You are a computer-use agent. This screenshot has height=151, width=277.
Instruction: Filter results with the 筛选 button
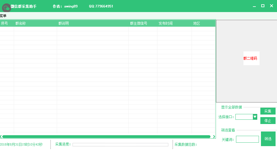tap(268, 139)
